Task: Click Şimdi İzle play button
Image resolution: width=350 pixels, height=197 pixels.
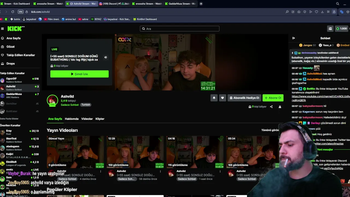Action: coord(79,74)
